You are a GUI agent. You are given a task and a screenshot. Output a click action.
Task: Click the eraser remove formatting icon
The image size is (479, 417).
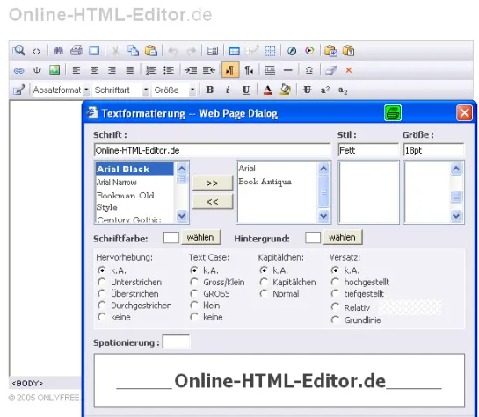pyautogui.click(x=330, y=70)
